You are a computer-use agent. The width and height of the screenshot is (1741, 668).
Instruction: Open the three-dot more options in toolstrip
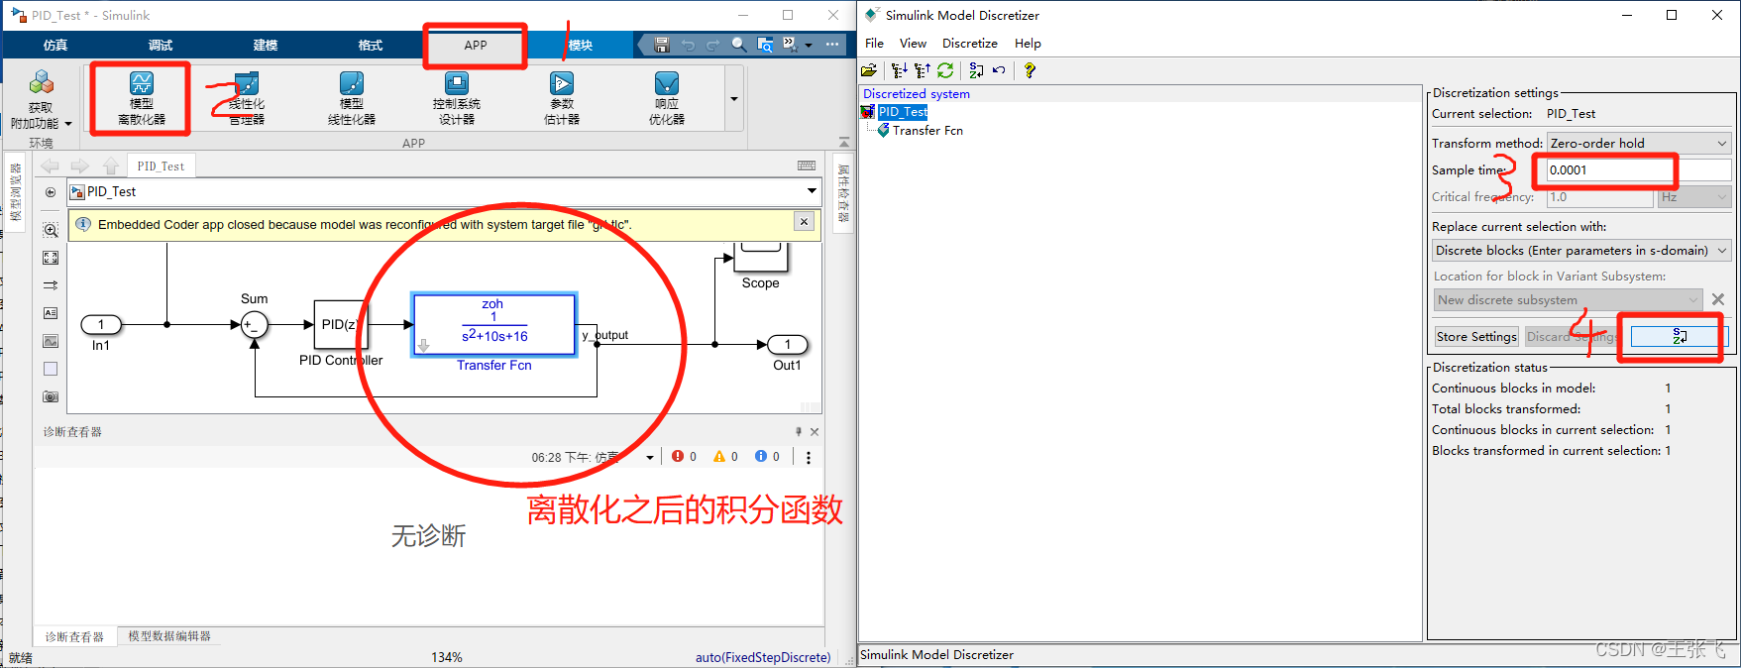(x=832, y=45)
